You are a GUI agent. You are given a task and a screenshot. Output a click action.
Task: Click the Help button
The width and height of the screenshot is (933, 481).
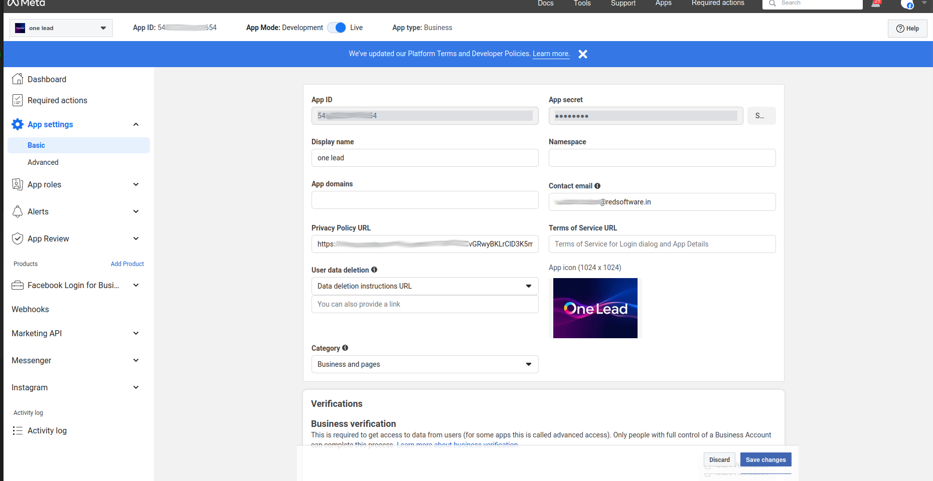(907, 29)
